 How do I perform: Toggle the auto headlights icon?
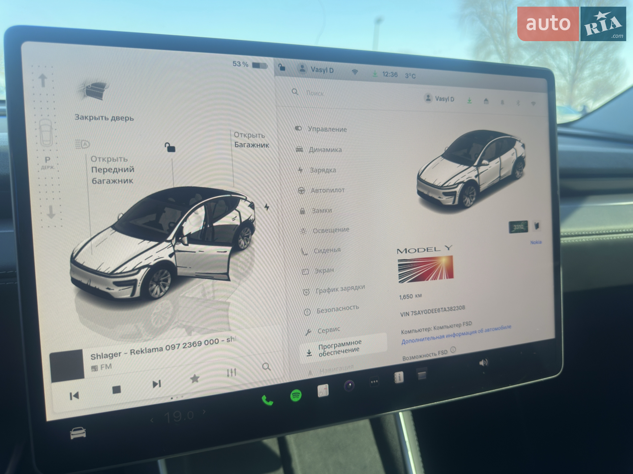[x=82, y=144]
